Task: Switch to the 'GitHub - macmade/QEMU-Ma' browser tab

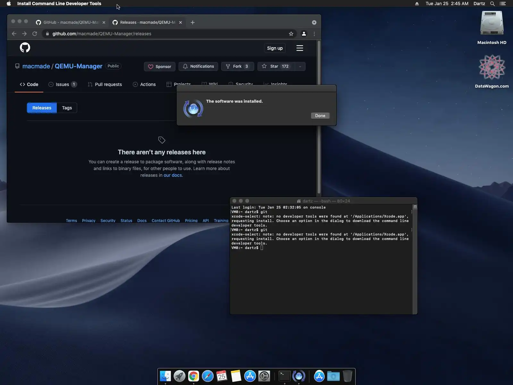Action: [70, 22]
